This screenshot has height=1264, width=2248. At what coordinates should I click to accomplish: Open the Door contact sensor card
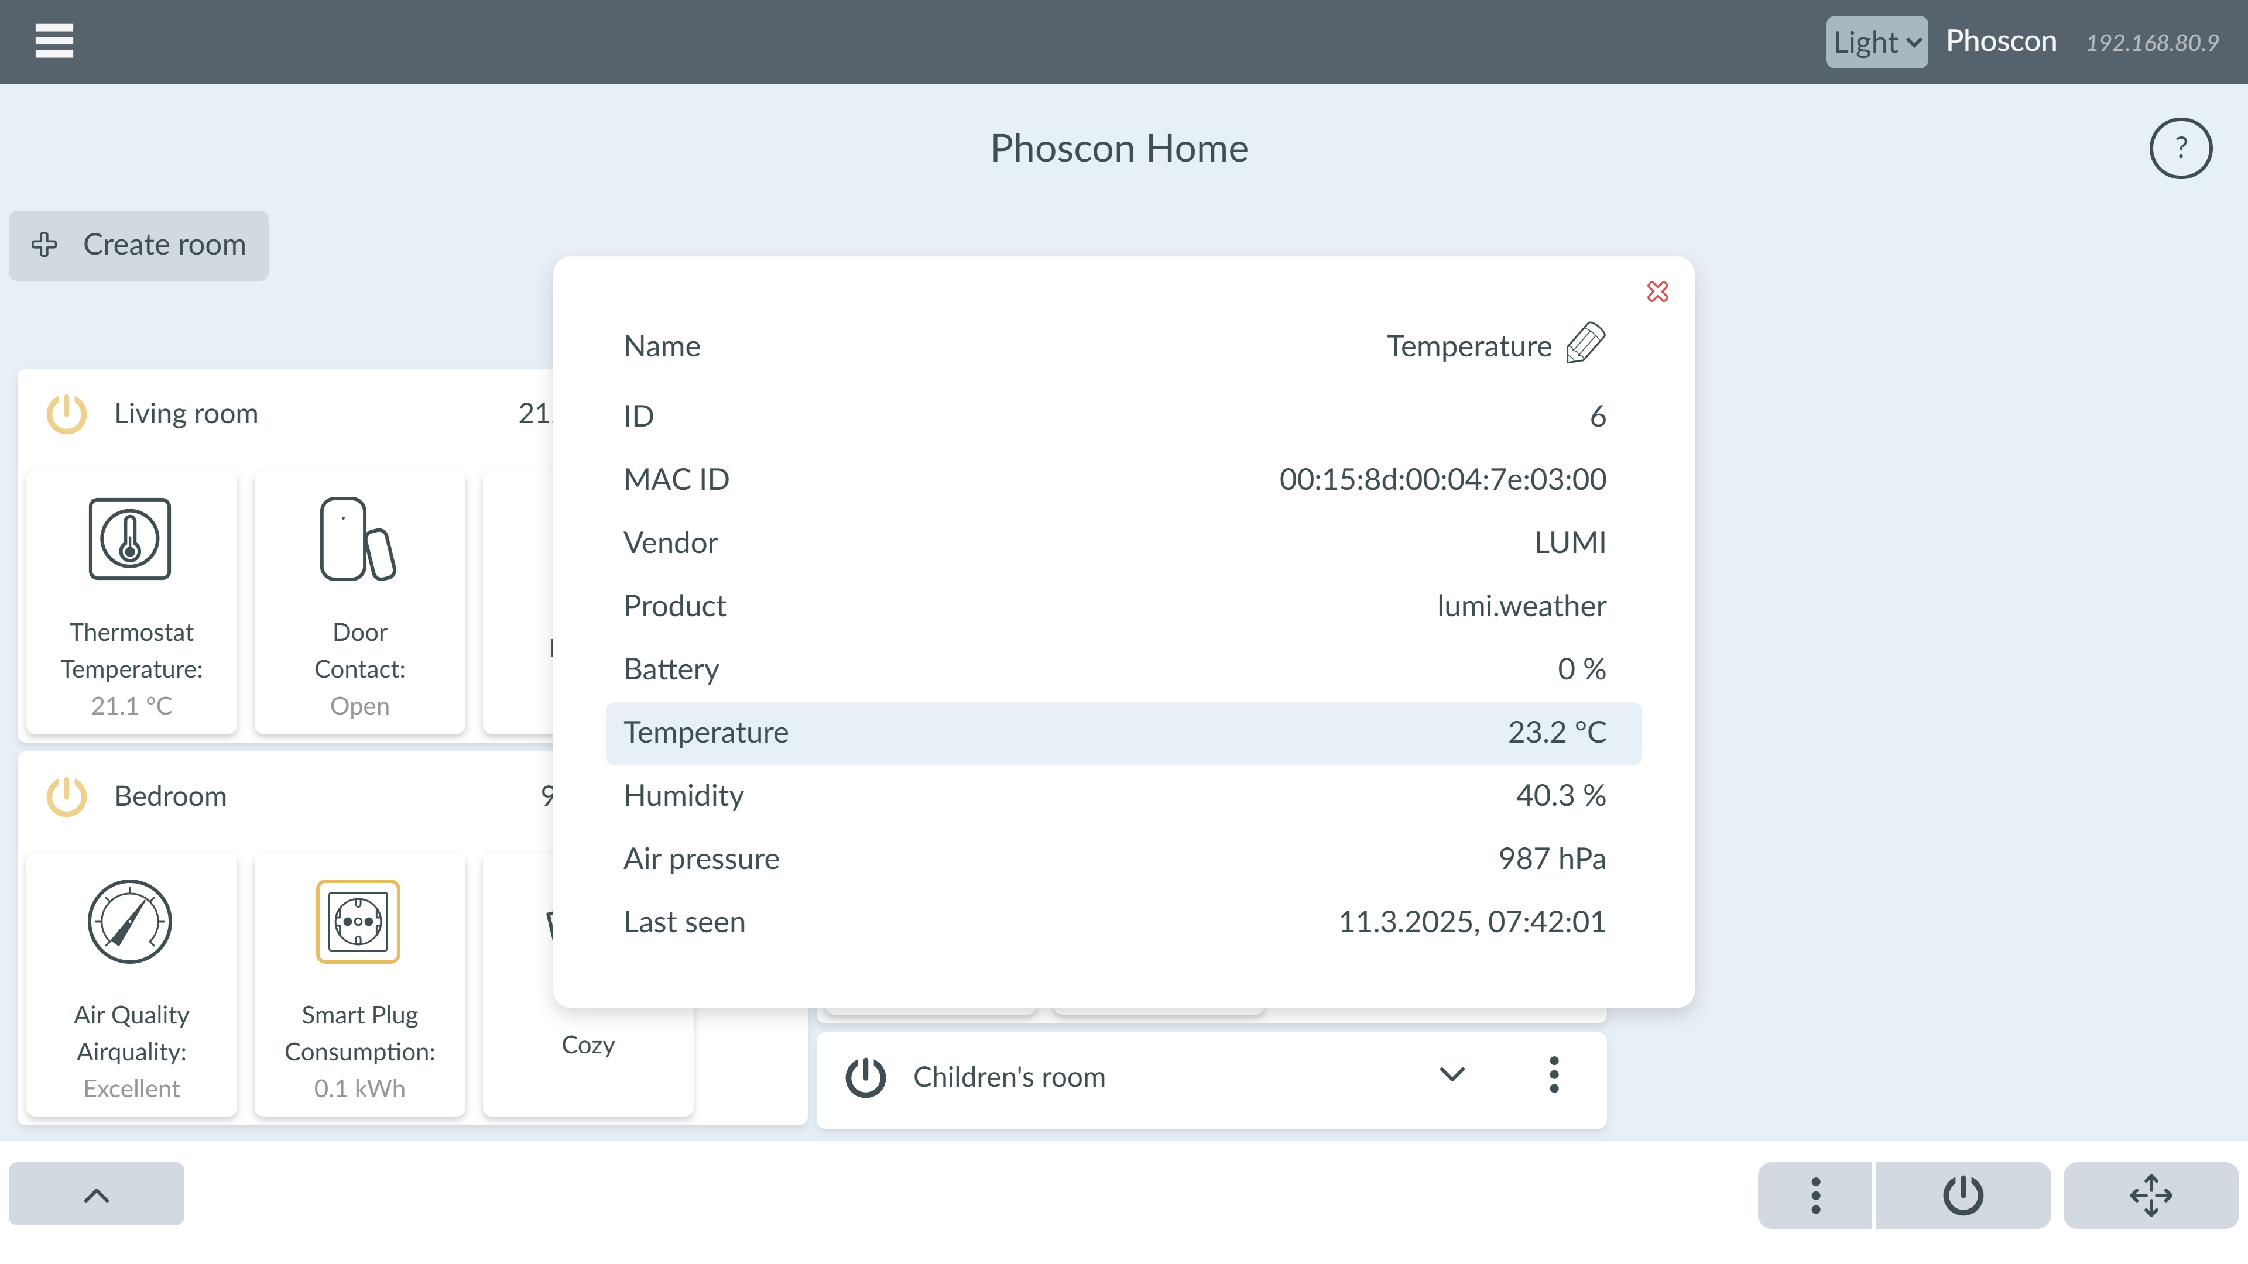[x=359, y=602]
